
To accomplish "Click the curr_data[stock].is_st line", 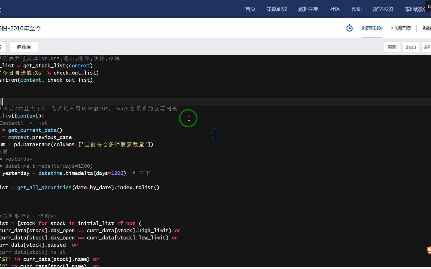I will pyautogui.click(x=33, y=252).
